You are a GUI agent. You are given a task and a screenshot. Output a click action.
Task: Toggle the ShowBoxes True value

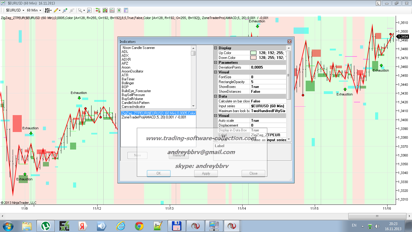(268, 87)
